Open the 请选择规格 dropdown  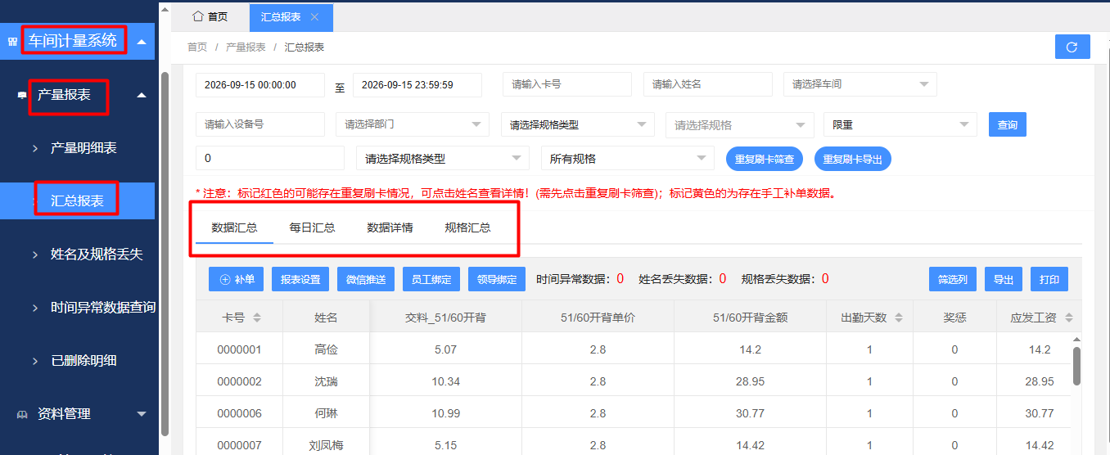(x=740, y=124)
